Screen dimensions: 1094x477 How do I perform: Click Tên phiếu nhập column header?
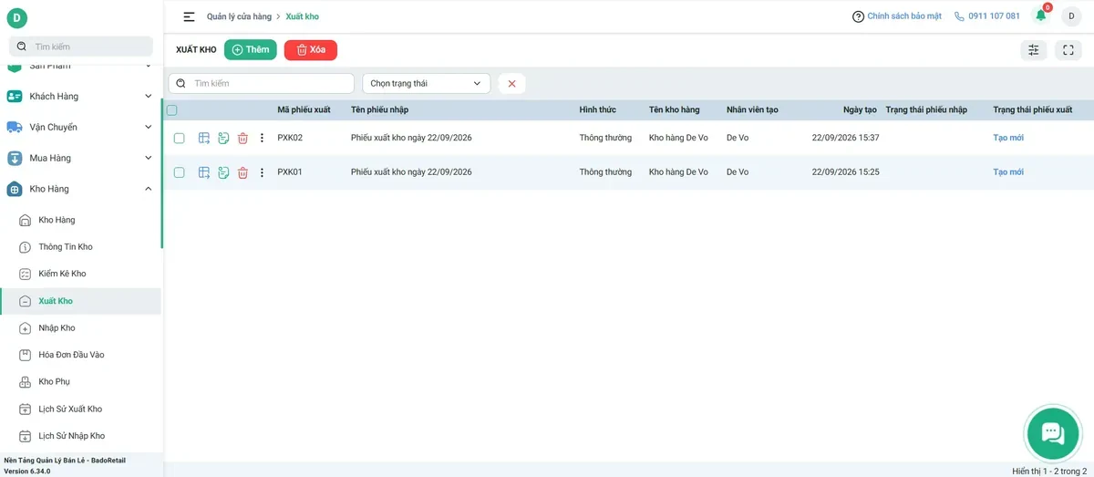tap(379, 110)
